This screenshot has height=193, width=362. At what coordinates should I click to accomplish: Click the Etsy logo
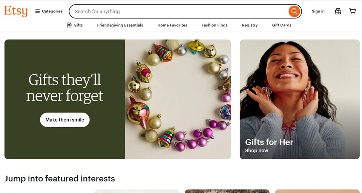coord(15,11)
